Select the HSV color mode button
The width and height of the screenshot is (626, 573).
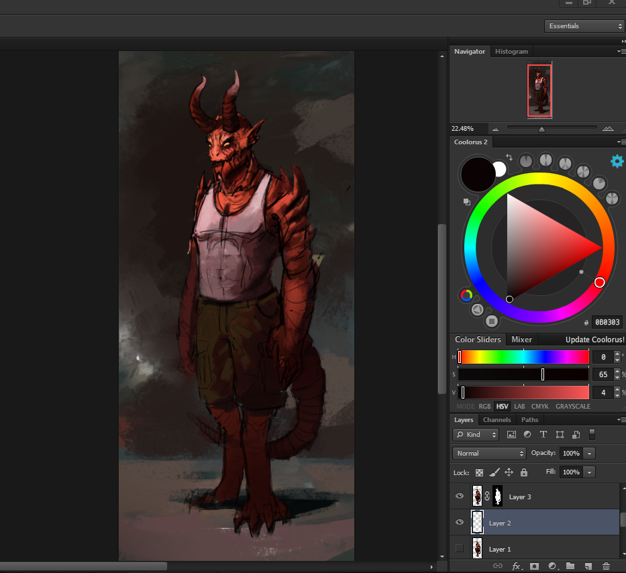click(502, 407)
